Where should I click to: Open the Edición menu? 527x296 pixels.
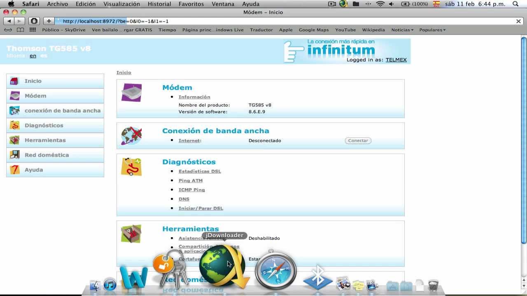click(x=86, y=4)
